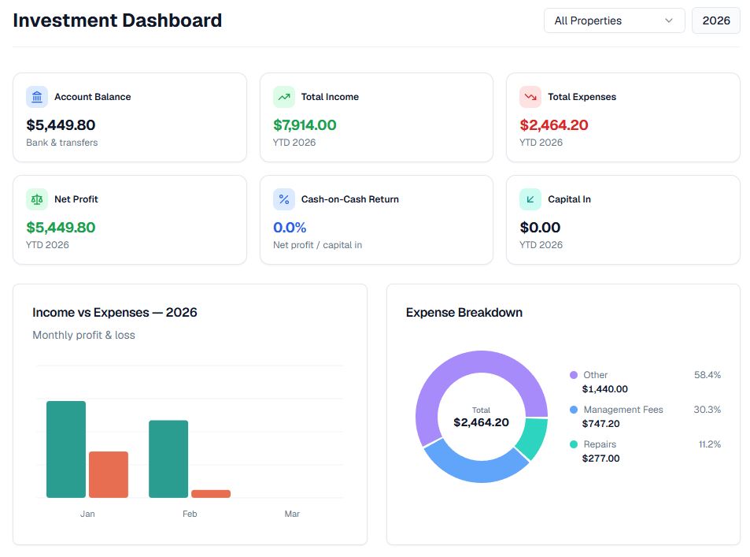
Task: Click the Total Expenses trending-down icon
Action: point(529,96)
